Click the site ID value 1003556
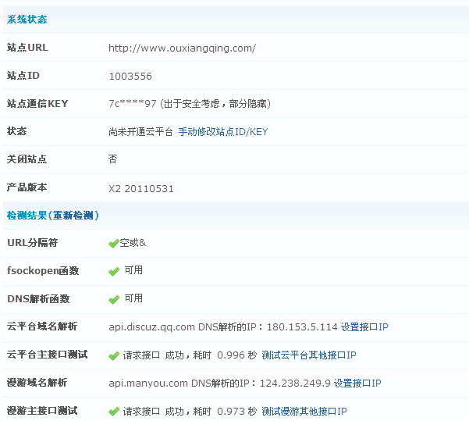Image resolution: width=469 pixels, height=421 pixels. (x=130, y=77)
